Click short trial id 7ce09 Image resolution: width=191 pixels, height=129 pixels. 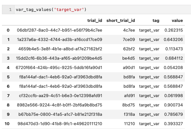[129, 40]
